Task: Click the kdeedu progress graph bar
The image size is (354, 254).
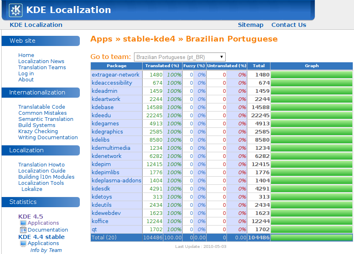Action: click(x=311, y=115)
